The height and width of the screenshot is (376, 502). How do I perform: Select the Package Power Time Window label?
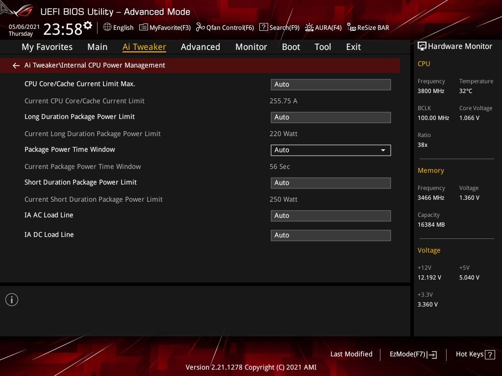pos(70,149)
